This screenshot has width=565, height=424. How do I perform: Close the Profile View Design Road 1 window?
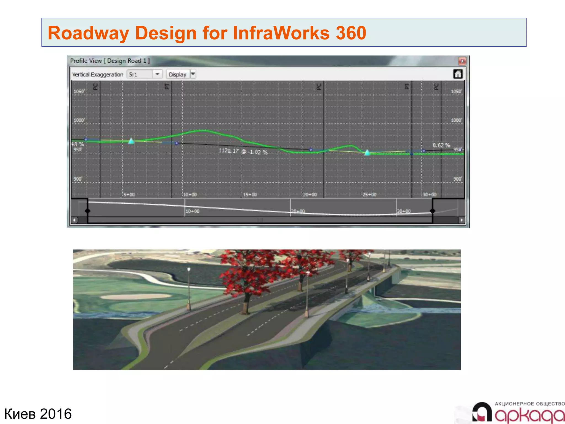pos(462,61)
